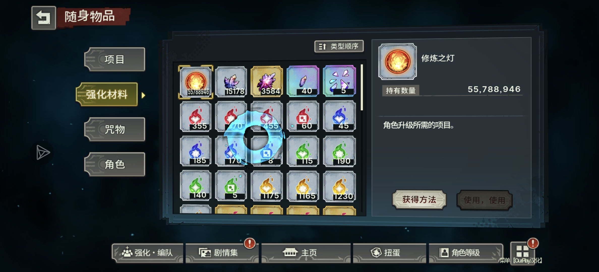Viewport: 599px width, 272px height.
Task: Open the 类型顺序 sort order dropdown
Action: tap(339, 46)
